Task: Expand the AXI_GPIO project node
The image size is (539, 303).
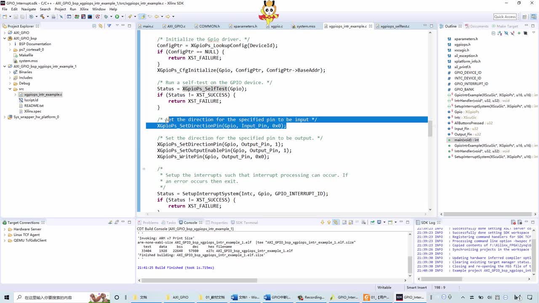Action: [5, 32]
